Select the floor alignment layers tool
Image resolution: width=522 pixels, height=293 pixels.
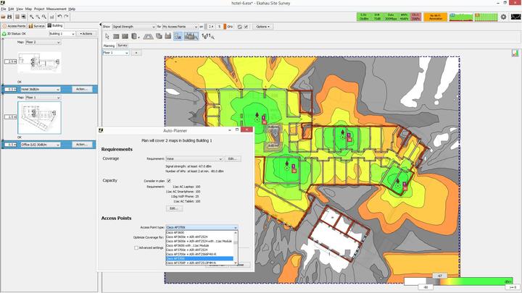click(159, 36)
